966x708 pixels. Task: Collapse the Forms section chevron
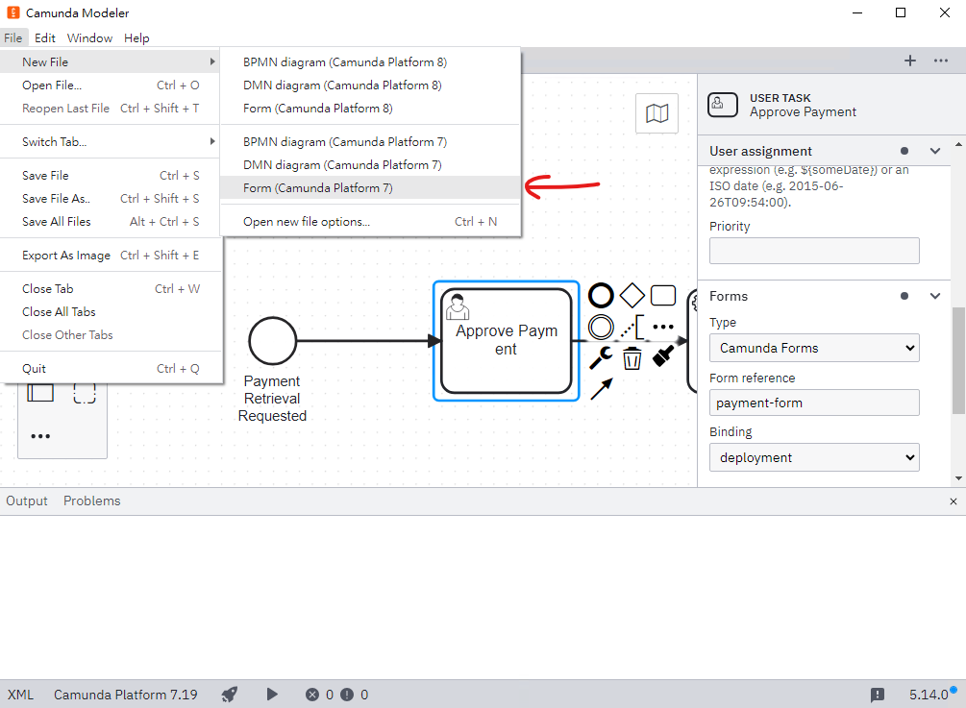pyautogui.click(x=934, y=296)
